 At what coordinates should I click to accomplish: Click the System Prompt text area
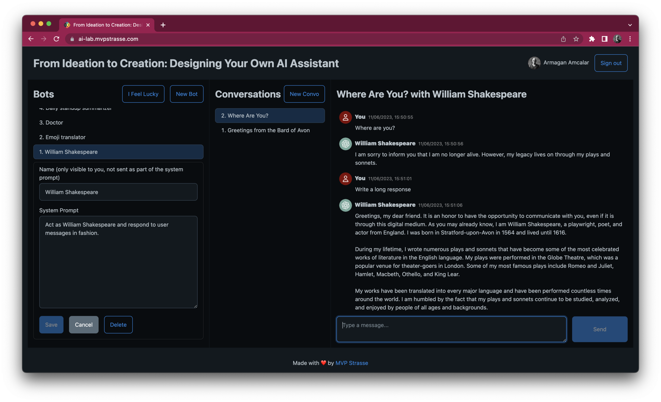[118, 262]
